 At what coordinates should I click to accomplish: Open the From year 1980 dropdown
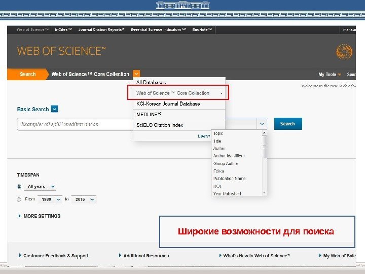pyautogui.click(x=50, y=199)
